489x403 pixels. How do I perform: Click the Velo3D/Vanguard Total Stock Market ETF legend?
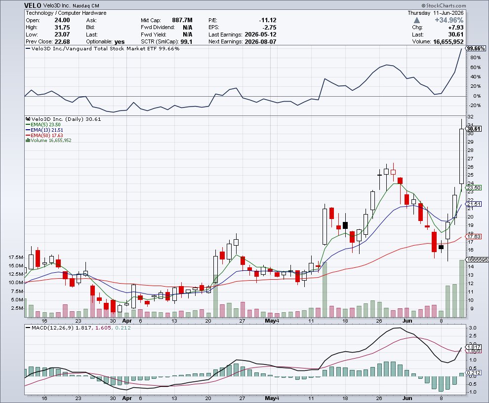pos(102,48)
